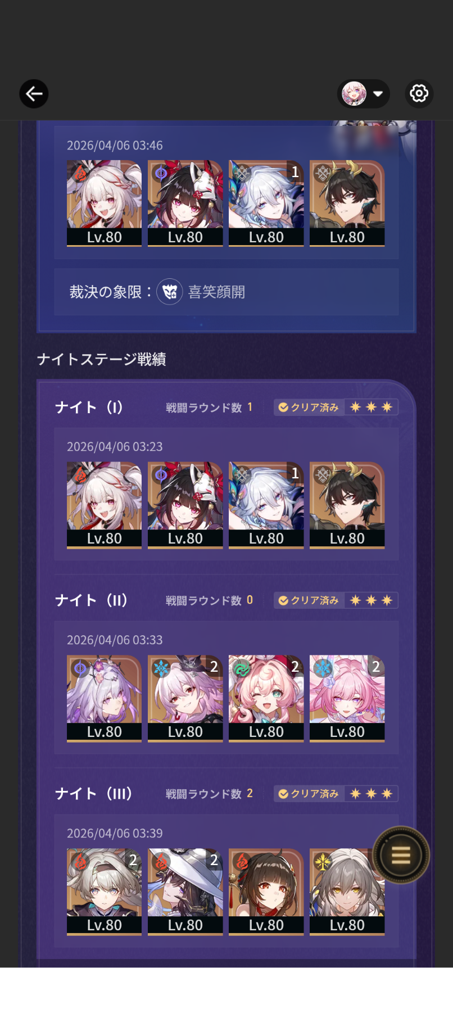453x1009 pixels.
Task: Click the クリア済み check badge for ナイト(III)
Action: coord(309,794)
